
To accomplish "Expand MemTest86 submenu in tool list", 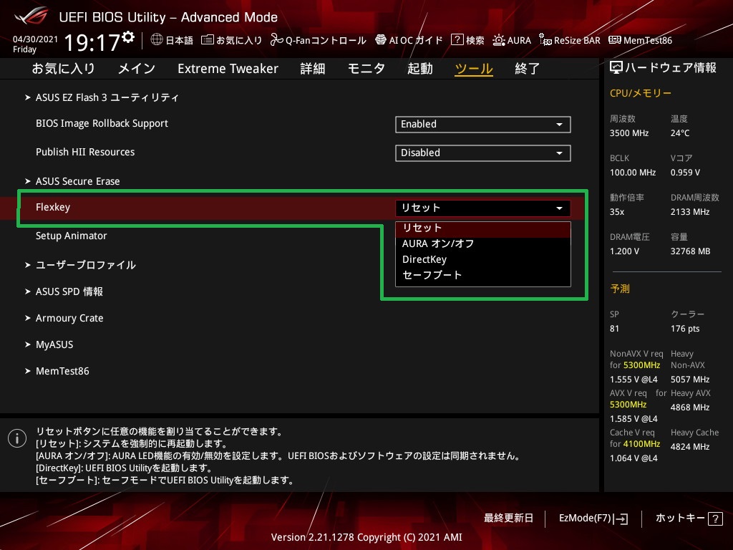I will pos(57,371).
